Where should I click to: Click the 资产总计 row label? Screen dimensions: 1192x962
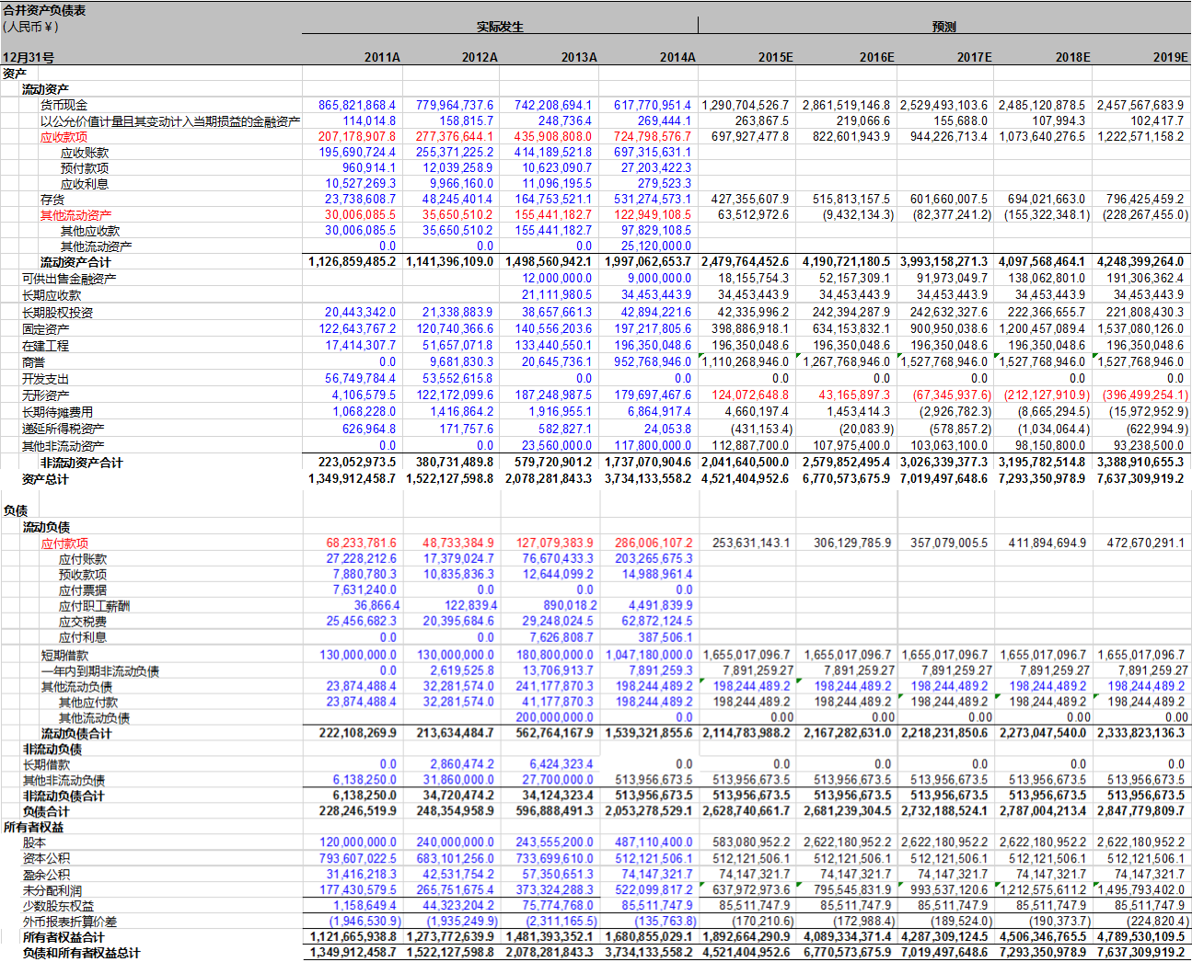(45, 479)
